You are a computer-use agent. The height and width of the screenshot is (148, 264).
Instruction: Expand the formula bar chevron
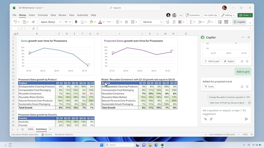coord(250,29)
